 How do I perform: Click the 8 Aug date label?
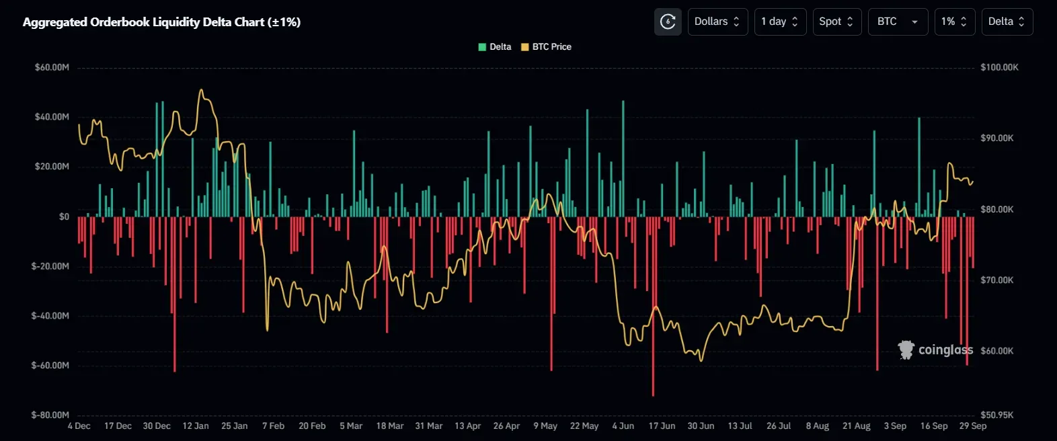(818, 426)
